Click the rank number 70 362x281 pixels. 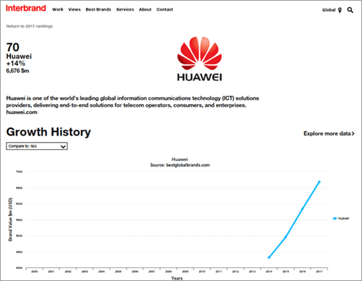pos(13,47)
